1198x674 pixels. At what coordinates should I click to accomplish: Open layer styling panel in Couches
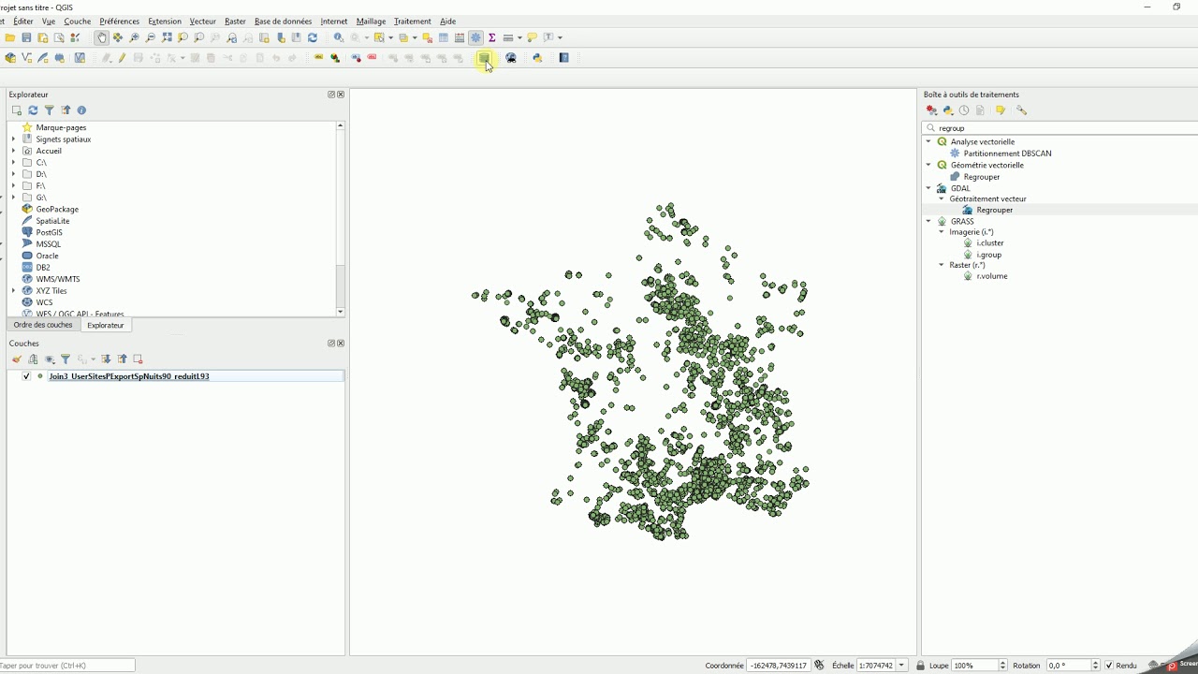pos(17,359)
